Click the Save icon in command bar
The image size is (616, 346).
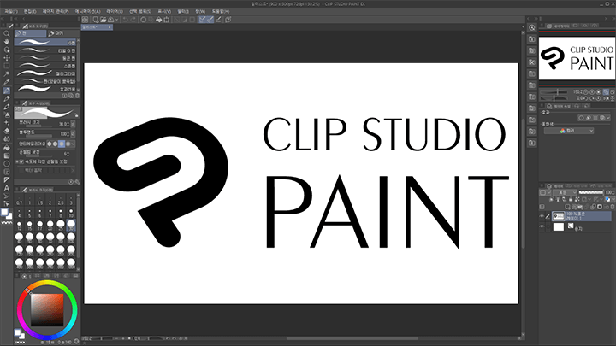pos(110,19)
